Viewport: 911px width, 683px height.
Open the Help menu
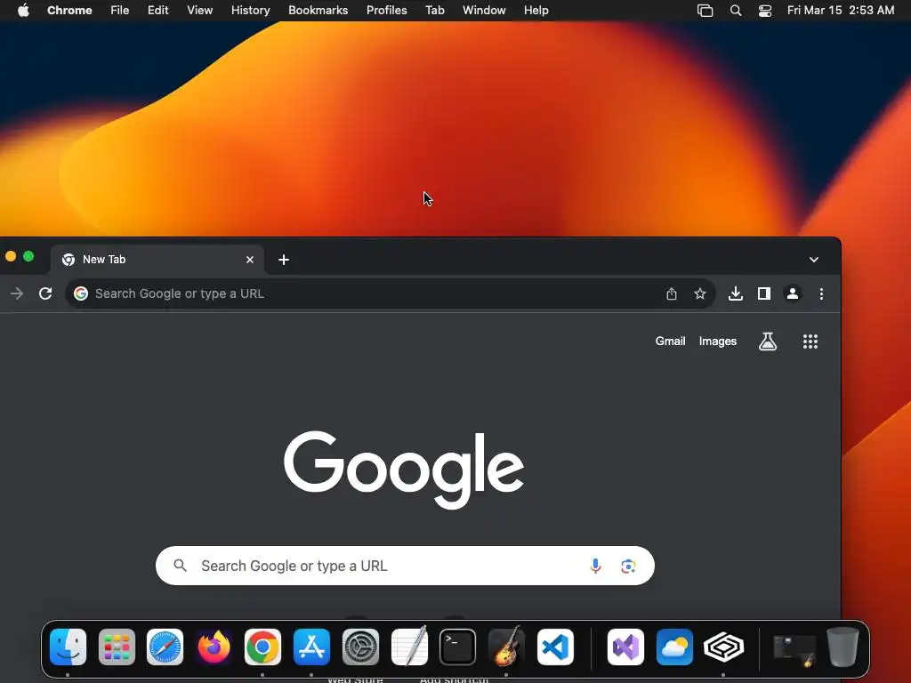coord(536,11)
